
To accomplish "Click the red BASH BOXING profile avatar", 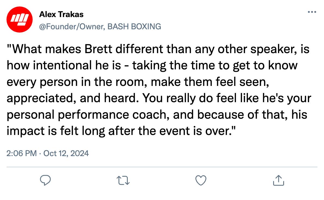I will pos(19,19).
